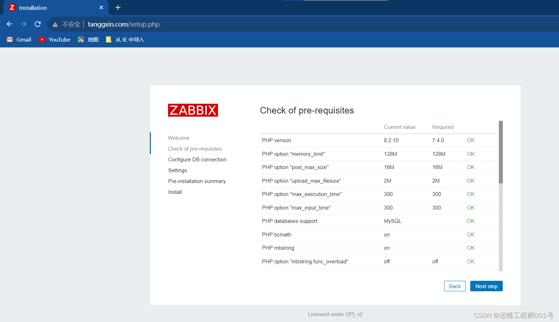The image size is (559, 322).
Task: Select Pre-installation summary step
Action: (197, 181)
